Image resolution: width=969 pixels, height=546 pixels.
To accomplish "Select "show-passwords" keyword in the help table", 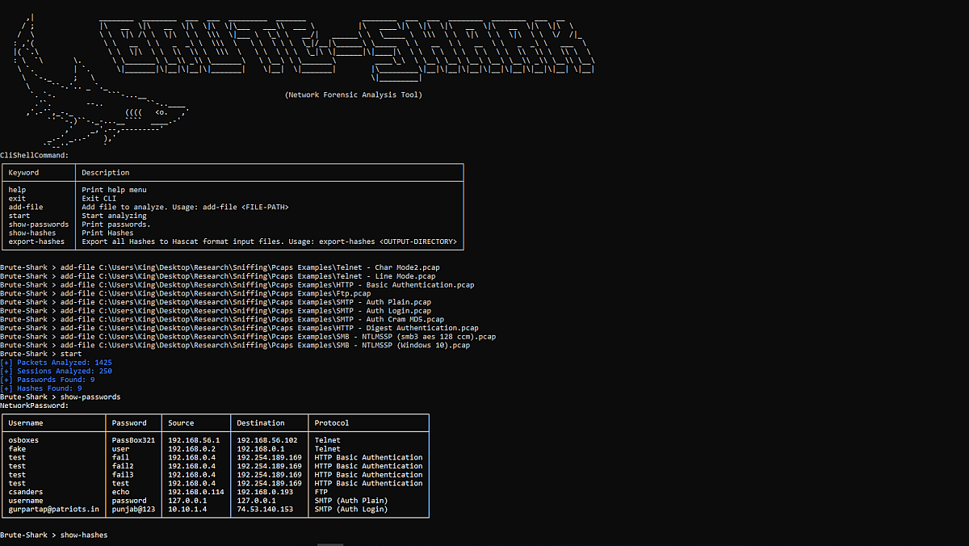I will pyautogui.click(x=39, y=224).
